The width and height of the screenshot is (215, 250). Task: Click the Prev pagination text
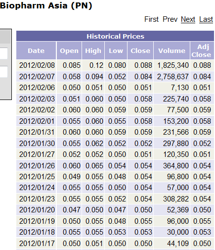pyautogui.click(x=170, y=19)
